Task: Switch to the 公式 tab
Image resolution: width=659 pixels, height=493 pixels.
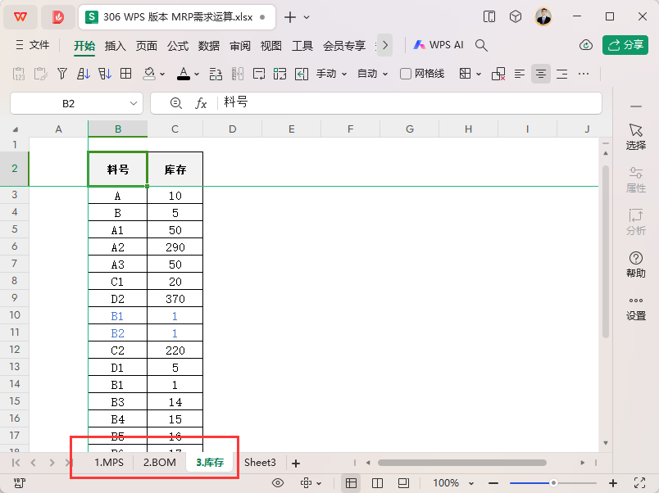Action: coord(178,45)
